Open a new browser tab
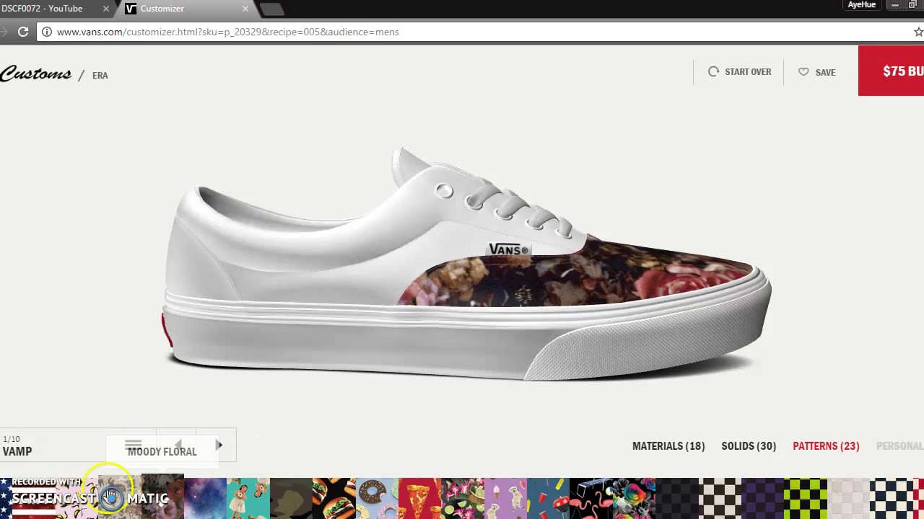924x519 pixels. (x=272, y=9)
